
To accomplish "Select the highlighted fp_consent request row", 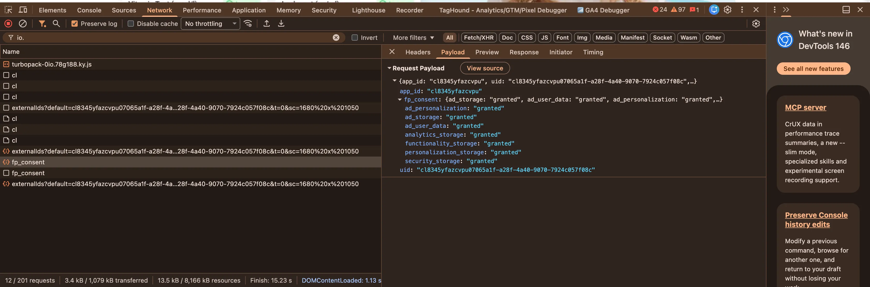I will (x=191, y=162).
